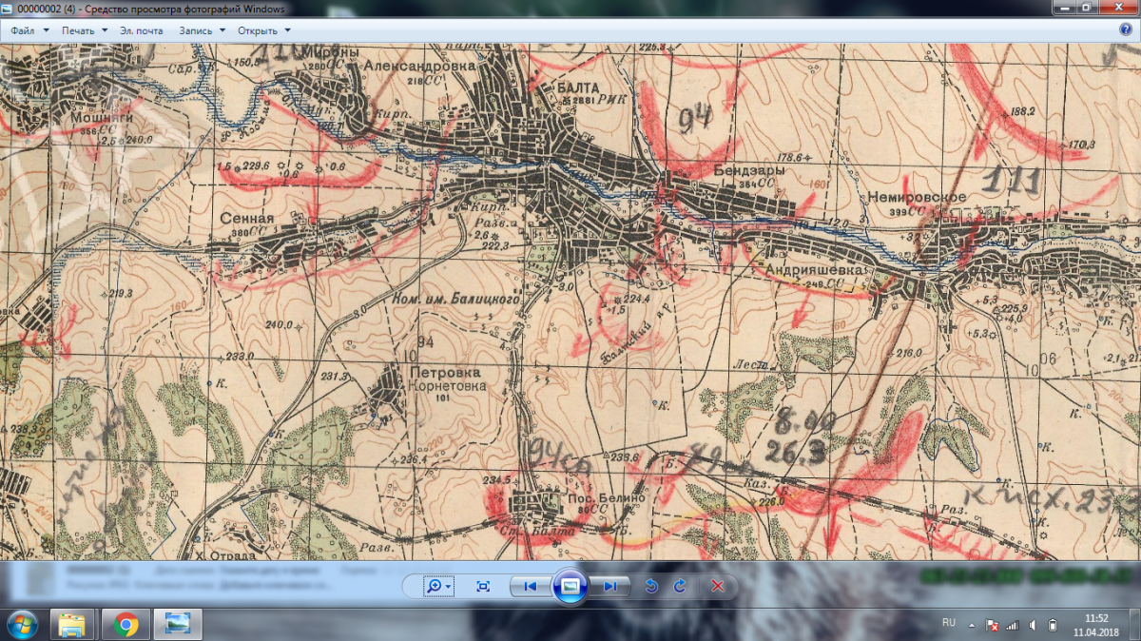Click the Actual size / fit to window button
This screenshot has width=1141, height=641.
click(483, 586)
